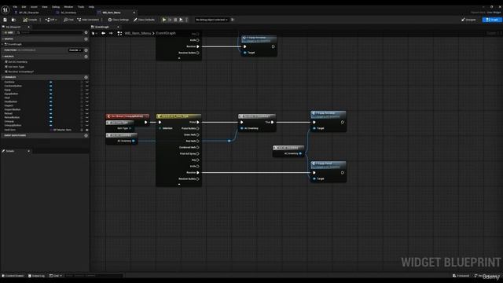
Task: Select the Held Item variable
Action: [10, 130]
